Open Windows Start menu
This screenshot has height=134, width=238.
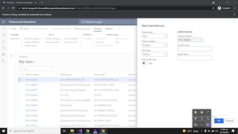pos(3,131)
